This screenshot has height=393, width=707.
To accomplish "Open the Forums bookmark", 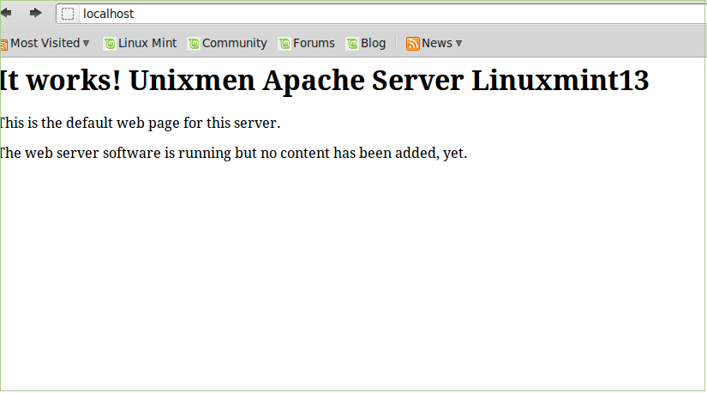I will click(307, 44).
